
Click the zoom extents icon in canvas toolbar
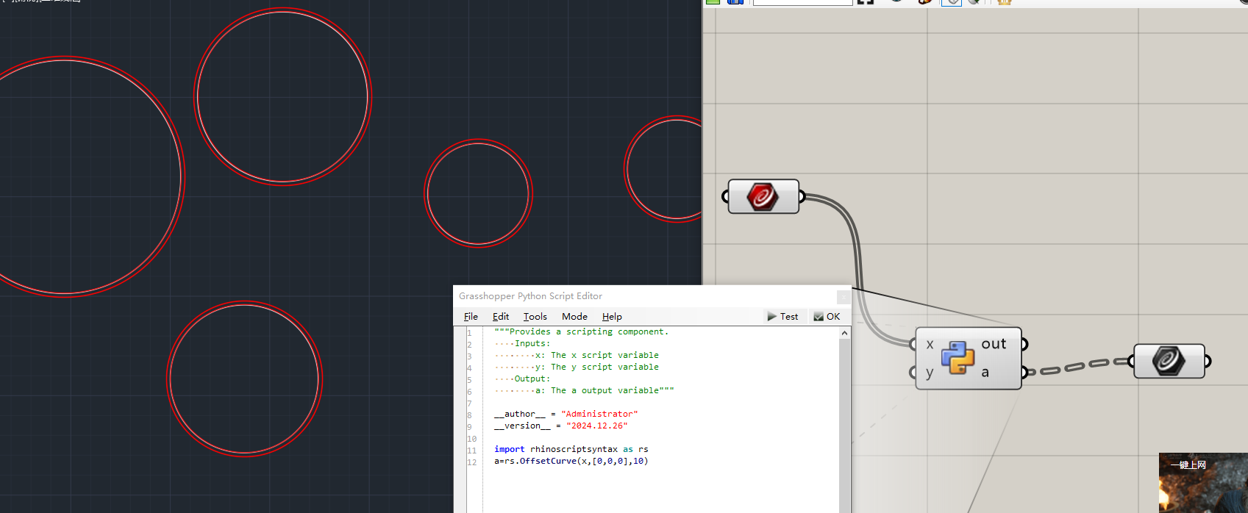pos(866,2)
